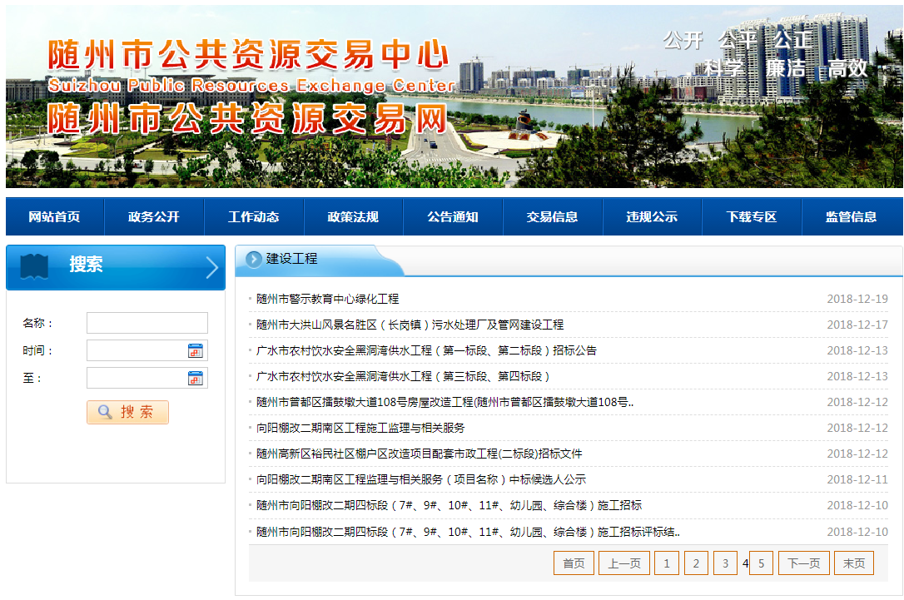The height and width of the screenshot is (600, 904).
Task: Click into the 名称 text field
Action: pyautogui.click(x=147, y=323)
